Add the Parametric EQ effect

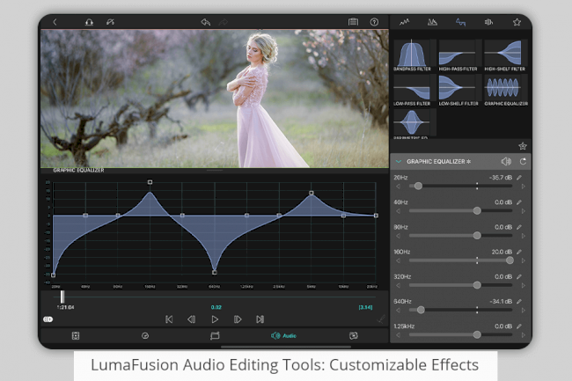tap(412, 124)
